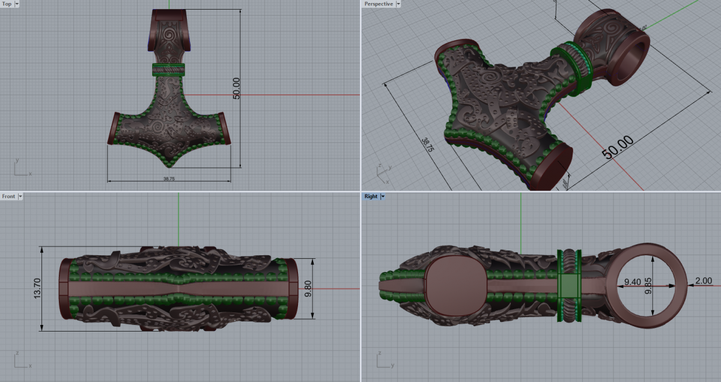Screen dimensions: 721x382
Task: Click the XYZ axes icon in Perspective viewport
Action: point(382,172)
